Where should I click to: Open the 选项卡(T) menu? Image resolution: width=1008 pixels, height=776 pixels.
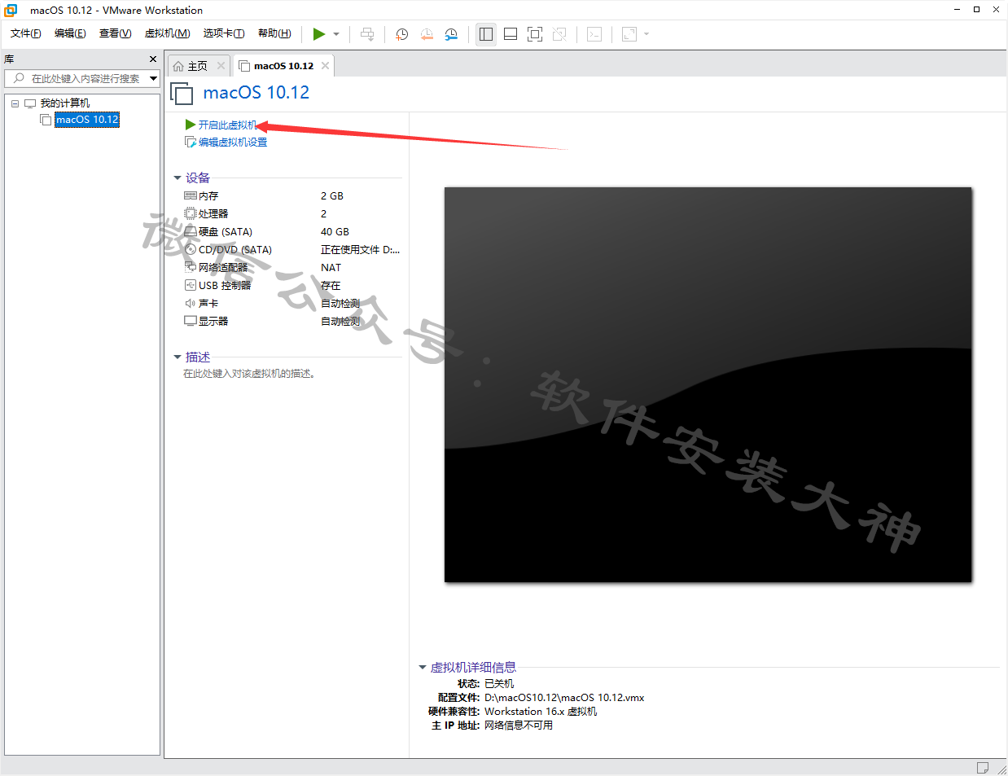point(224,33)
